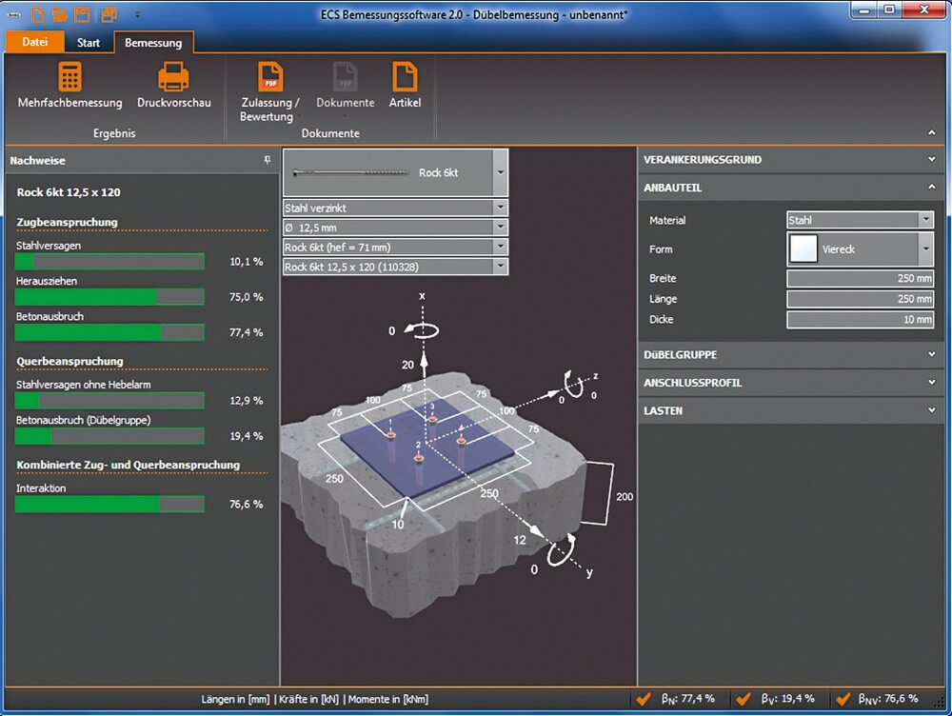Click the anchor 2 in the 3D view
Screen dimensions: 952x716
418,458
